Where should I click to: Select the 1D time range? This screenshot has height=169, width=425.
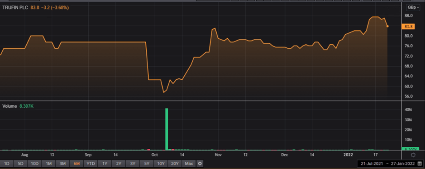7,163
